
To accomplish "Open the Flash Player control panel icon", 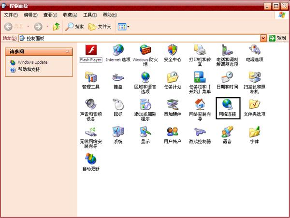I will point(89,50).
